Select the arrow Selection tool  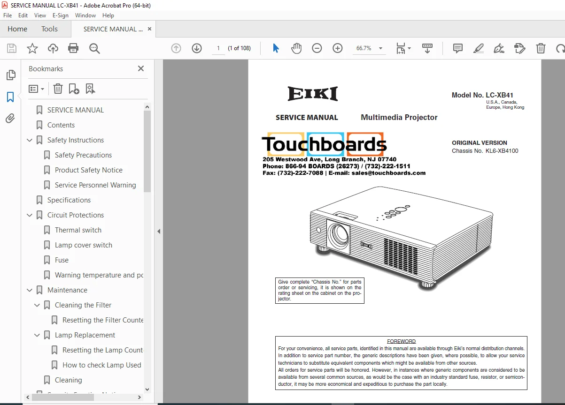(276, 48)
